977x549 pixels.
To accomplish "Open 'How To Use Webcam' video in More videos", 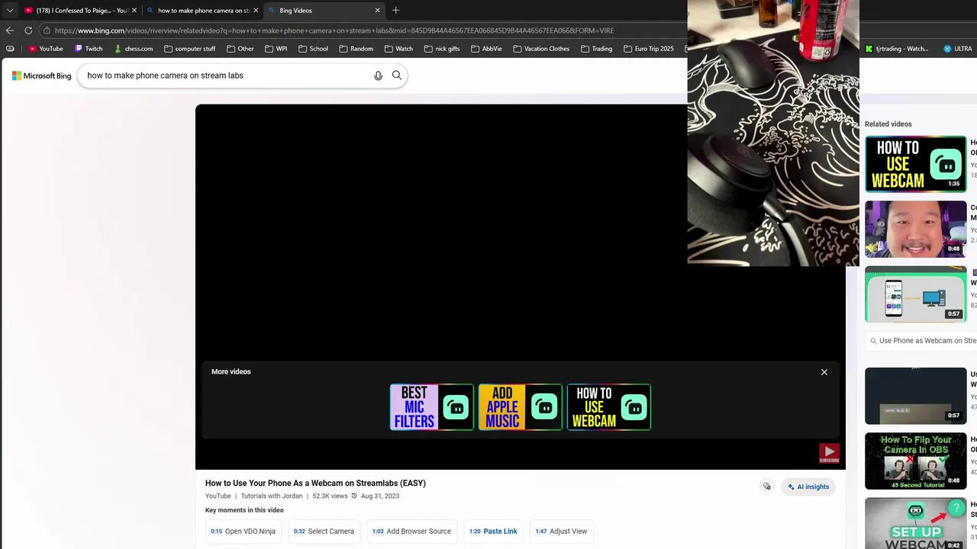I will 609,407.
